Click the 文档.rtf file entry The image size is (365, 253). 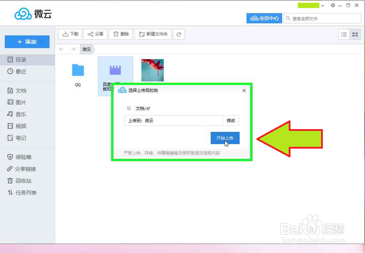click(x=138, y=108)
